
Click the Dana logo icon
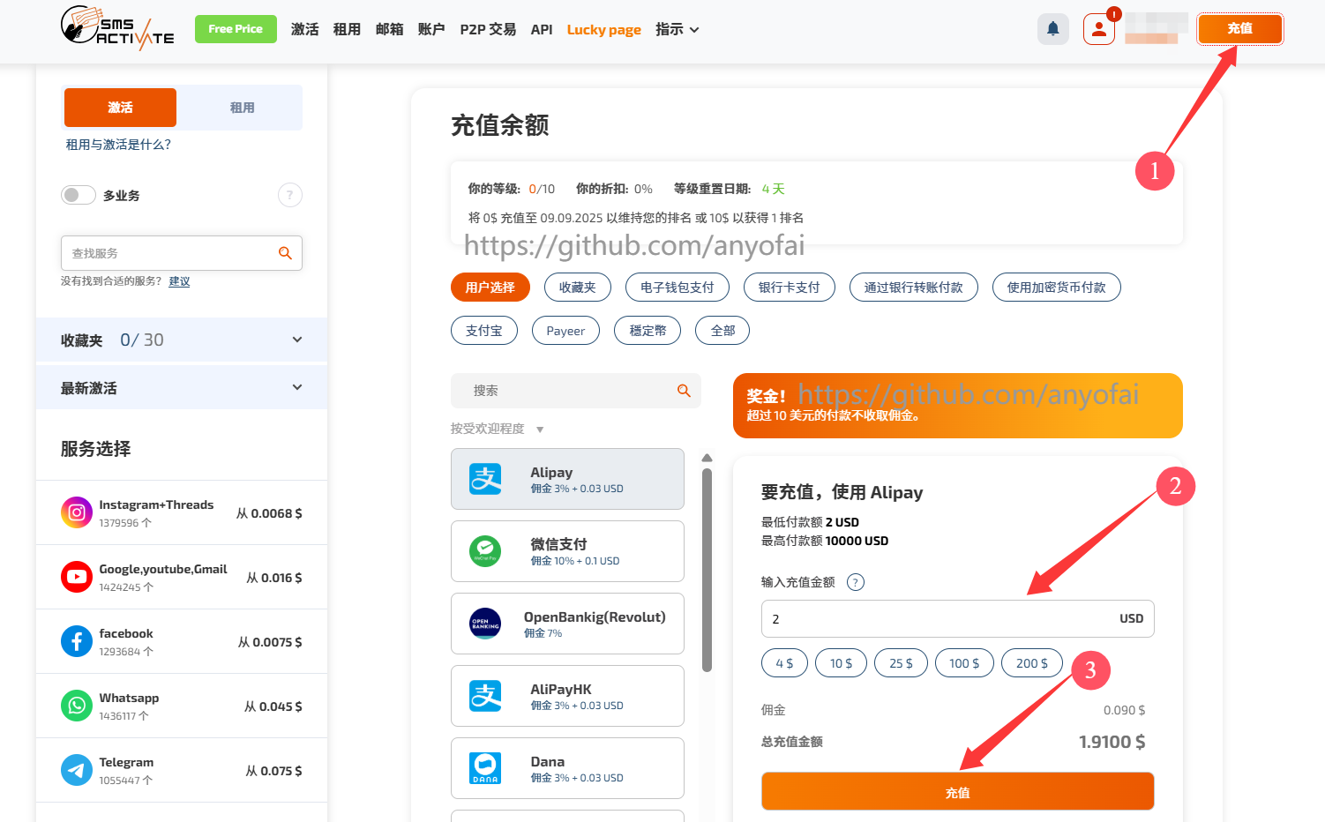485,768
